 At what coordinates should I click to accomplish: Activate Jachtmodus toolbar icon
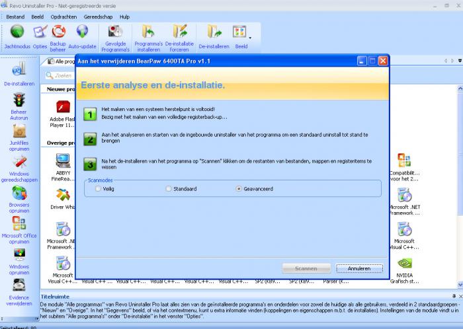tap(17, 32)
